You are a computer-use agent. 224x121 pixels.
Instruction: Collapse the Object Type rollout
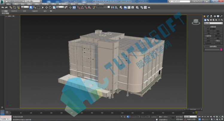(213, 27)
